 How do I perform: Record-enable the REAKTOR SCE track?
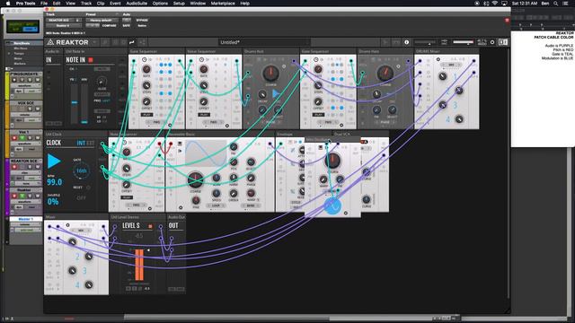point(14,167)
